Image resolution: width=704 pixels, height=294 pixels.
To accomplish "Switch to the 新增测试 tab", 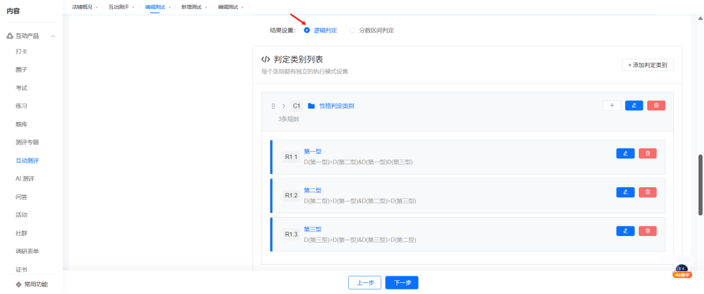I will (x=192, y=7).
